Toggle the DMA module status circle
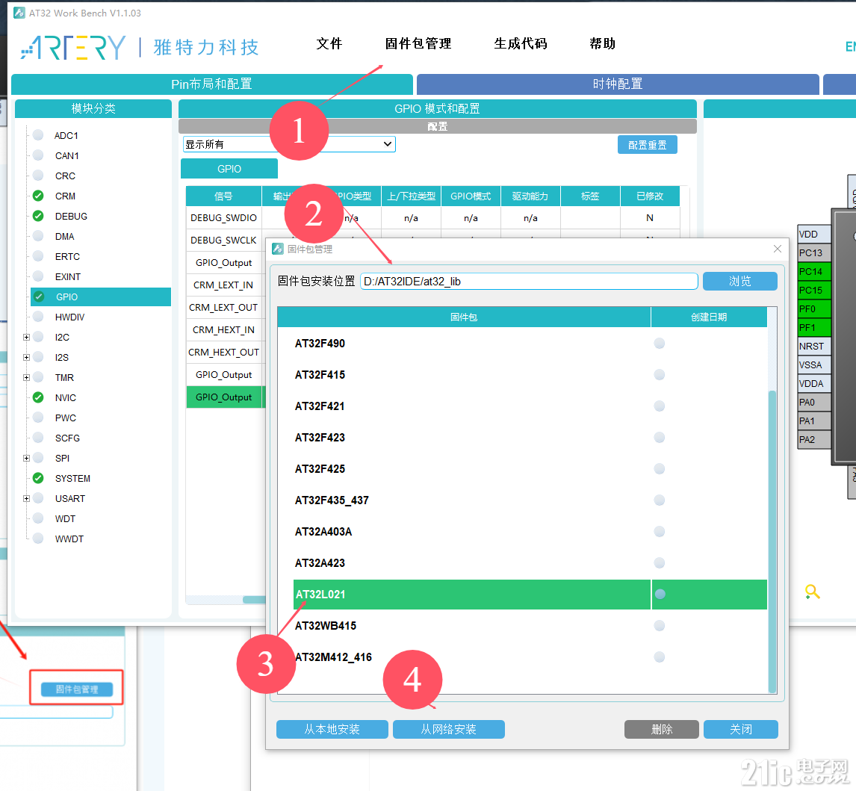This screenshot has width=856, height=791. 38,236
